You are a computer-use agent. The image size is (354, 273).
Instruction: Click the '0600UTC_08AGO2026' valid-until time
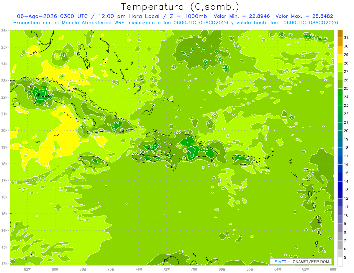click(311, 23)
